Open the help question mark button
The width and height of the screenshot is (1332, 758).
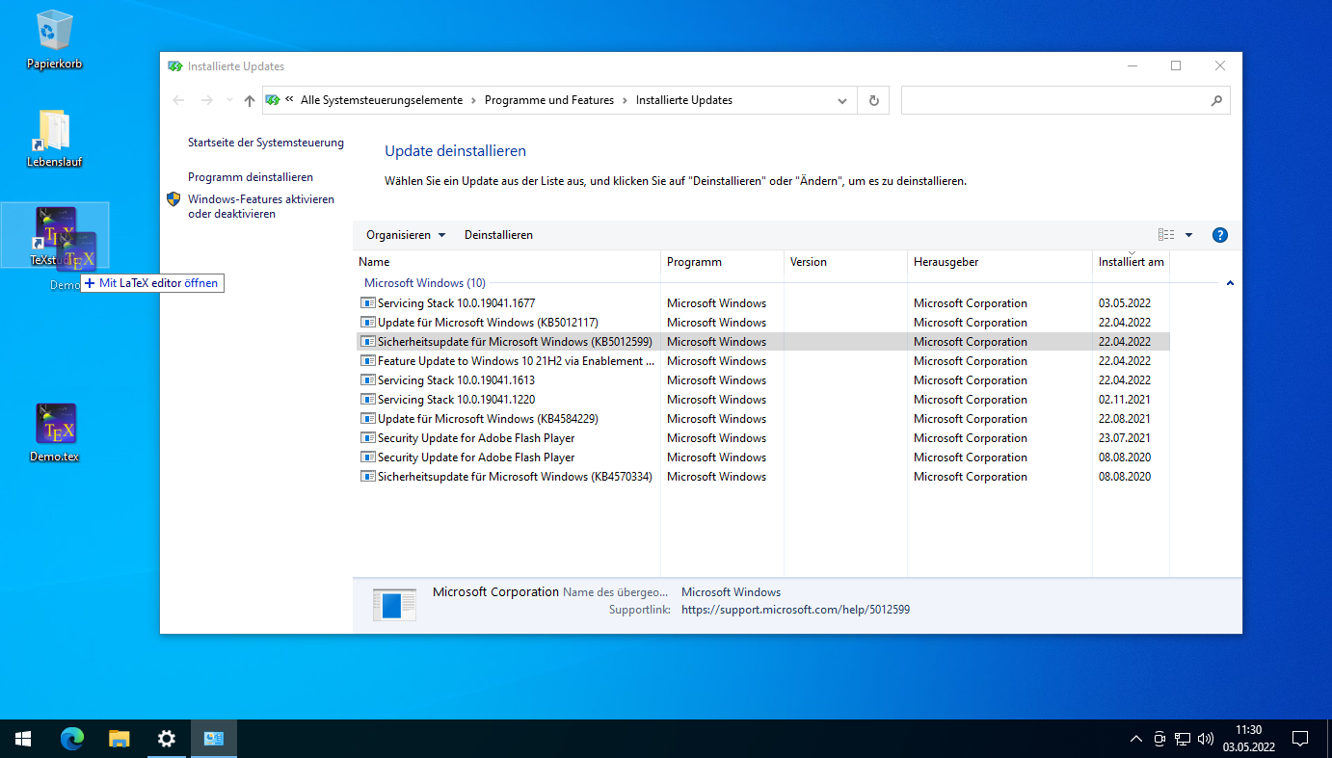[x=1219, y=235]
